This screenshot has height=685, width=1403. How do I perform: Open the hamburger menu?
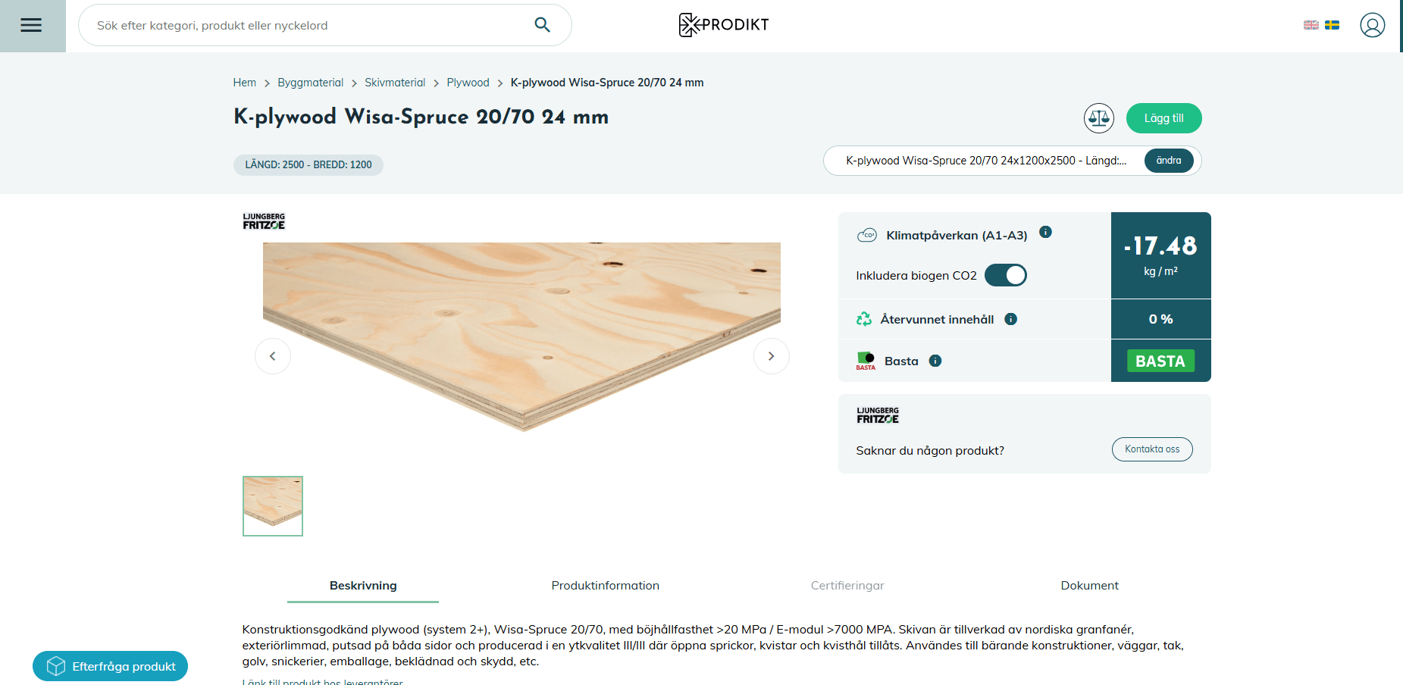pos(31,25)
